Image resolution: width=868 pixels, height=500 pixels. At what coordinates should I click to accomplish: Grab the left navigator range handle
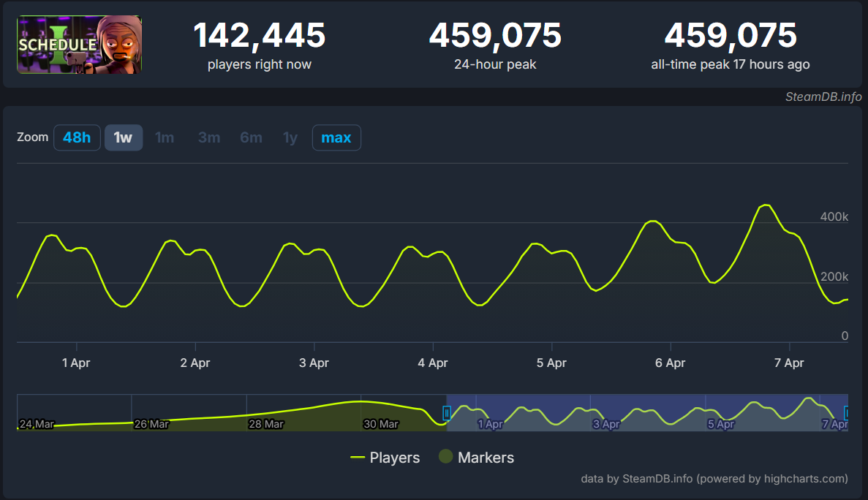[447, 413]
